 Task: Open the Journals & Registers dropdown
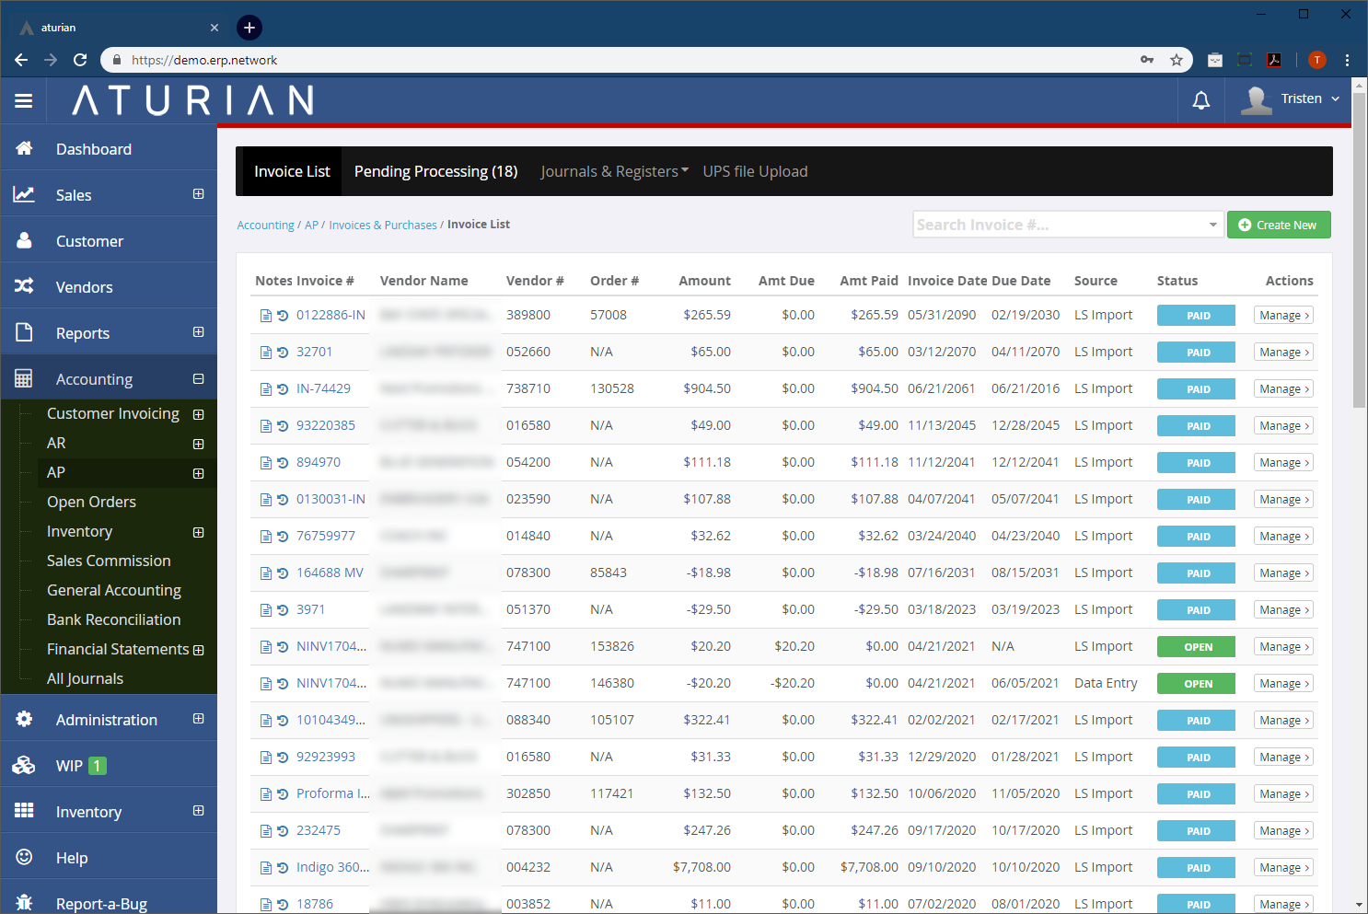point(614,171)
